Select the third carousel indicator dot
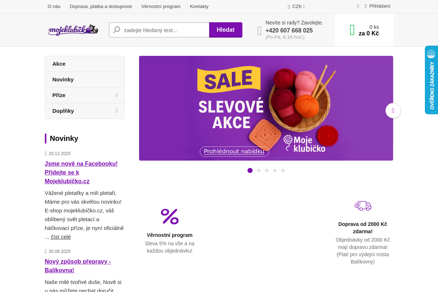438x292 pixels. [x=267, y=170]
